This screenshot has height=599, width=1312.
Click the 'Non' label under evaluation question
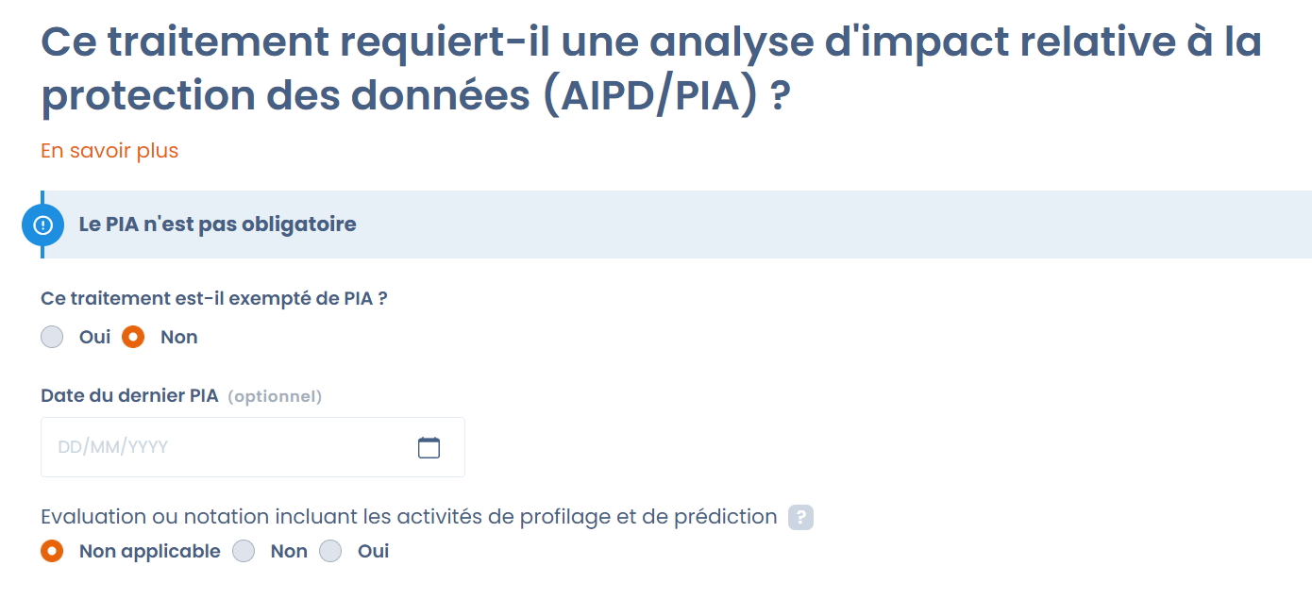click(x=289, y=551)
